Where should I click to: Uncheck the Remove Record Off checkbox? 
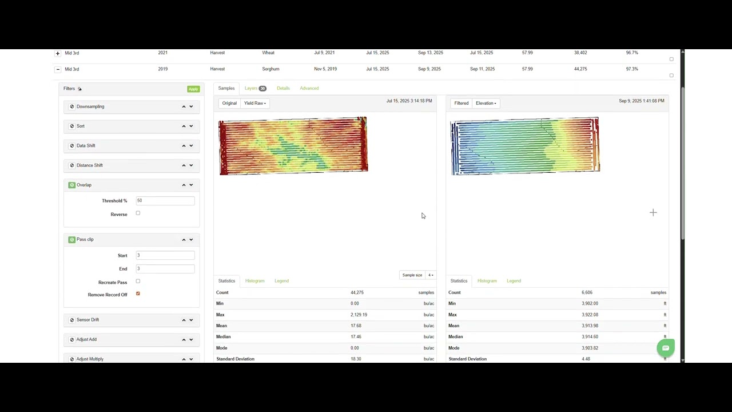click(x=138, y=294)
